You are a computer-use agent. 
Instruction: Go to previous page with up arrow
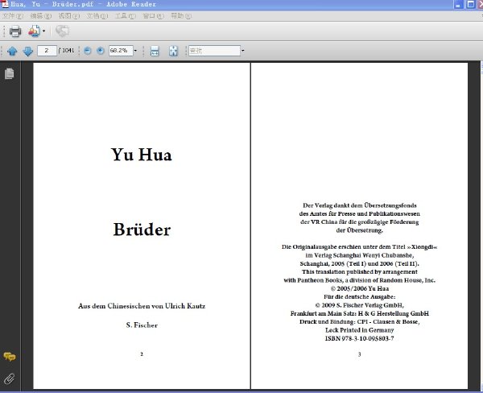coord(12,51)
